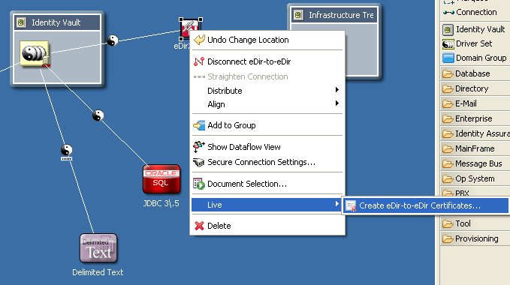The height and width of the screenshot is (285, 510).
Task: Click the Infrastructure Tree title bar
Action: (x=334, y=15)
